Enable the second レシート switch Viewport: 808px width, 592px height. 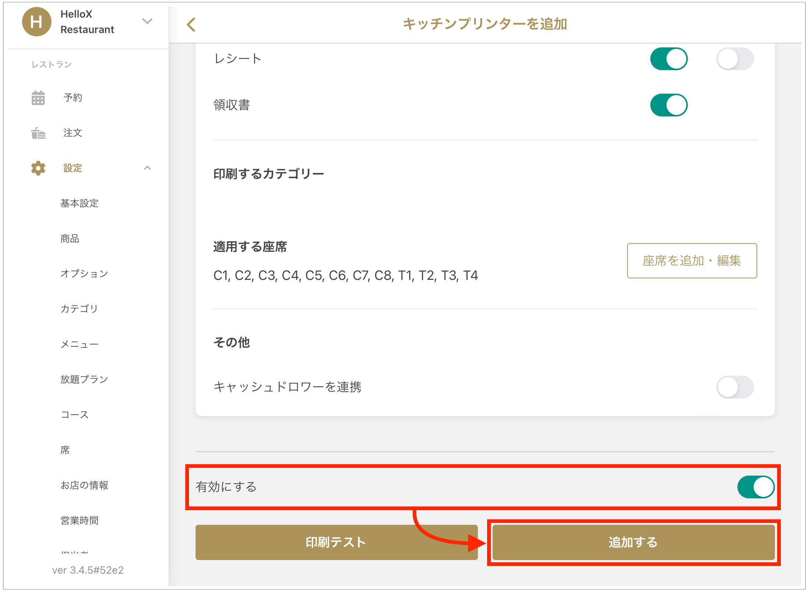pos(734,59)
